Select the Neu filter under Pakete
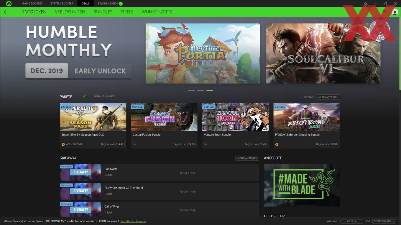401x225 pixels. click(85, 96)
